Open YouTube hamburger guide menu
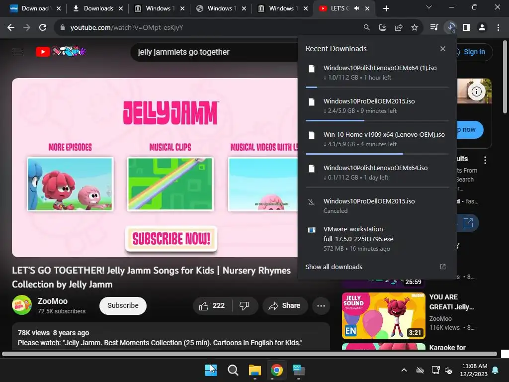Viewport: 509px width, 382px height. (18, 52)
